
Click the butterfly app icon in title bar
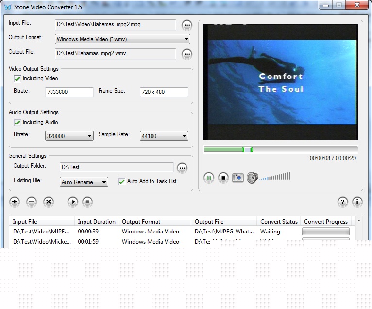[x=8, y=7]
